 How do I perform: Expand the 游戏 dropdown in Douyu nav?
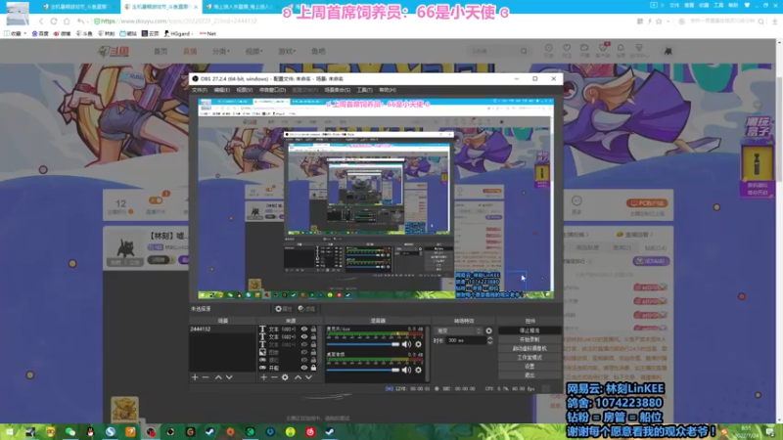287,51
